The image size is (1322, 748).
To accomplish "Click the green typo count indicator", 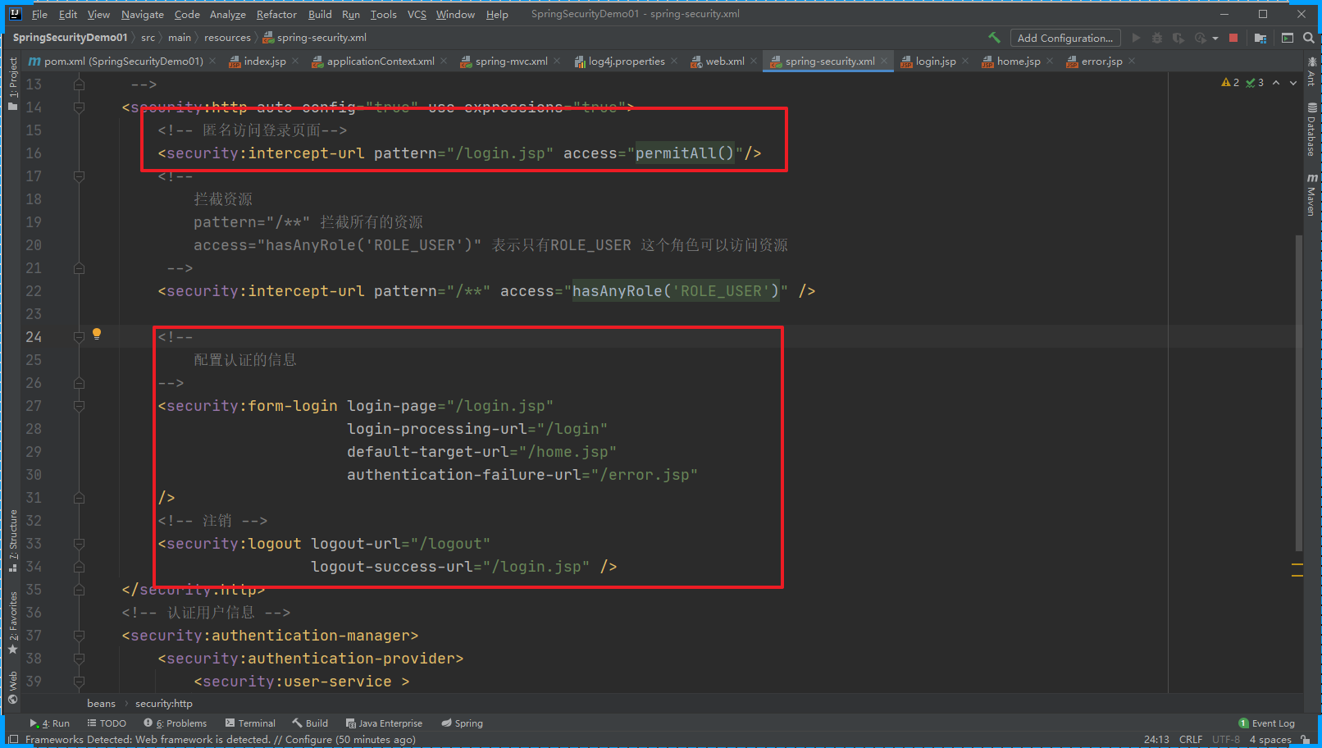I will tap(1255, 83).
